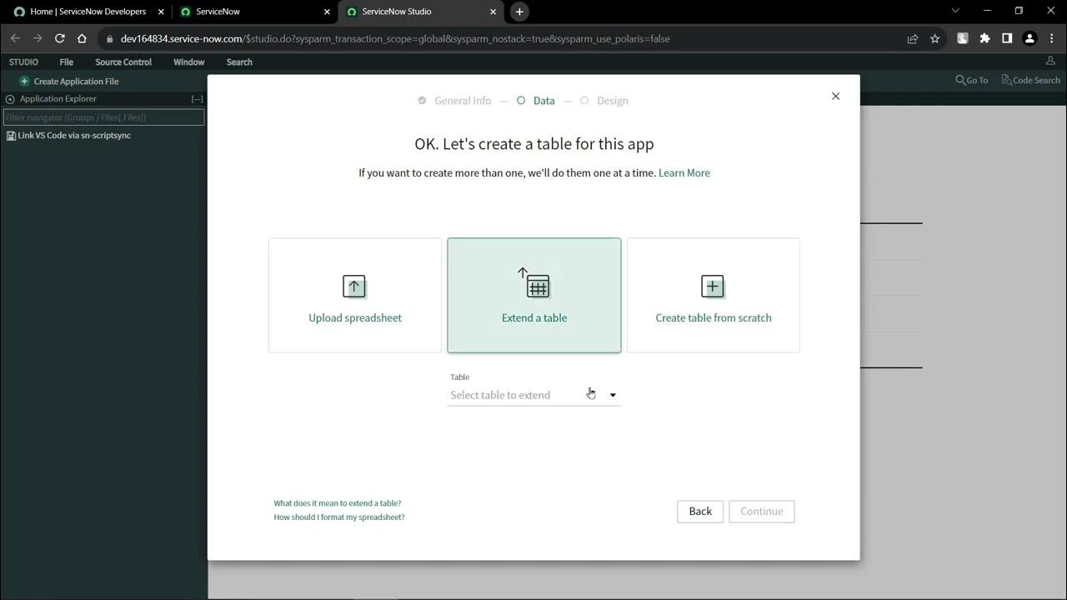The height and width of the screenshot is (600, 1067).
Task: Close the ServiceNow Studio browser tab
Action: 493,12
